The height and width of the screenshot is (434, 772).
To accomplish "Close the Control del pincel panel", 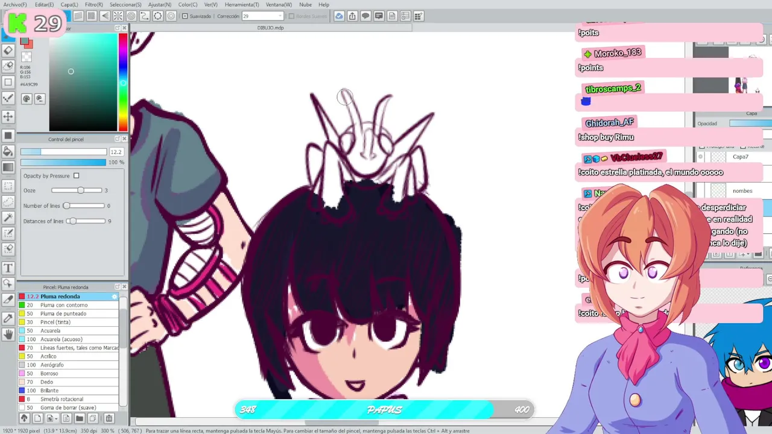I will [124, 139].
